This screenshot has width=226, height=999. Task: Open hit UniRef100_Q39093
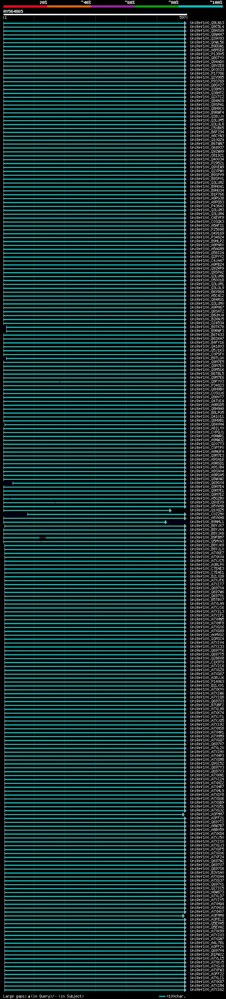tap(207, 38)
